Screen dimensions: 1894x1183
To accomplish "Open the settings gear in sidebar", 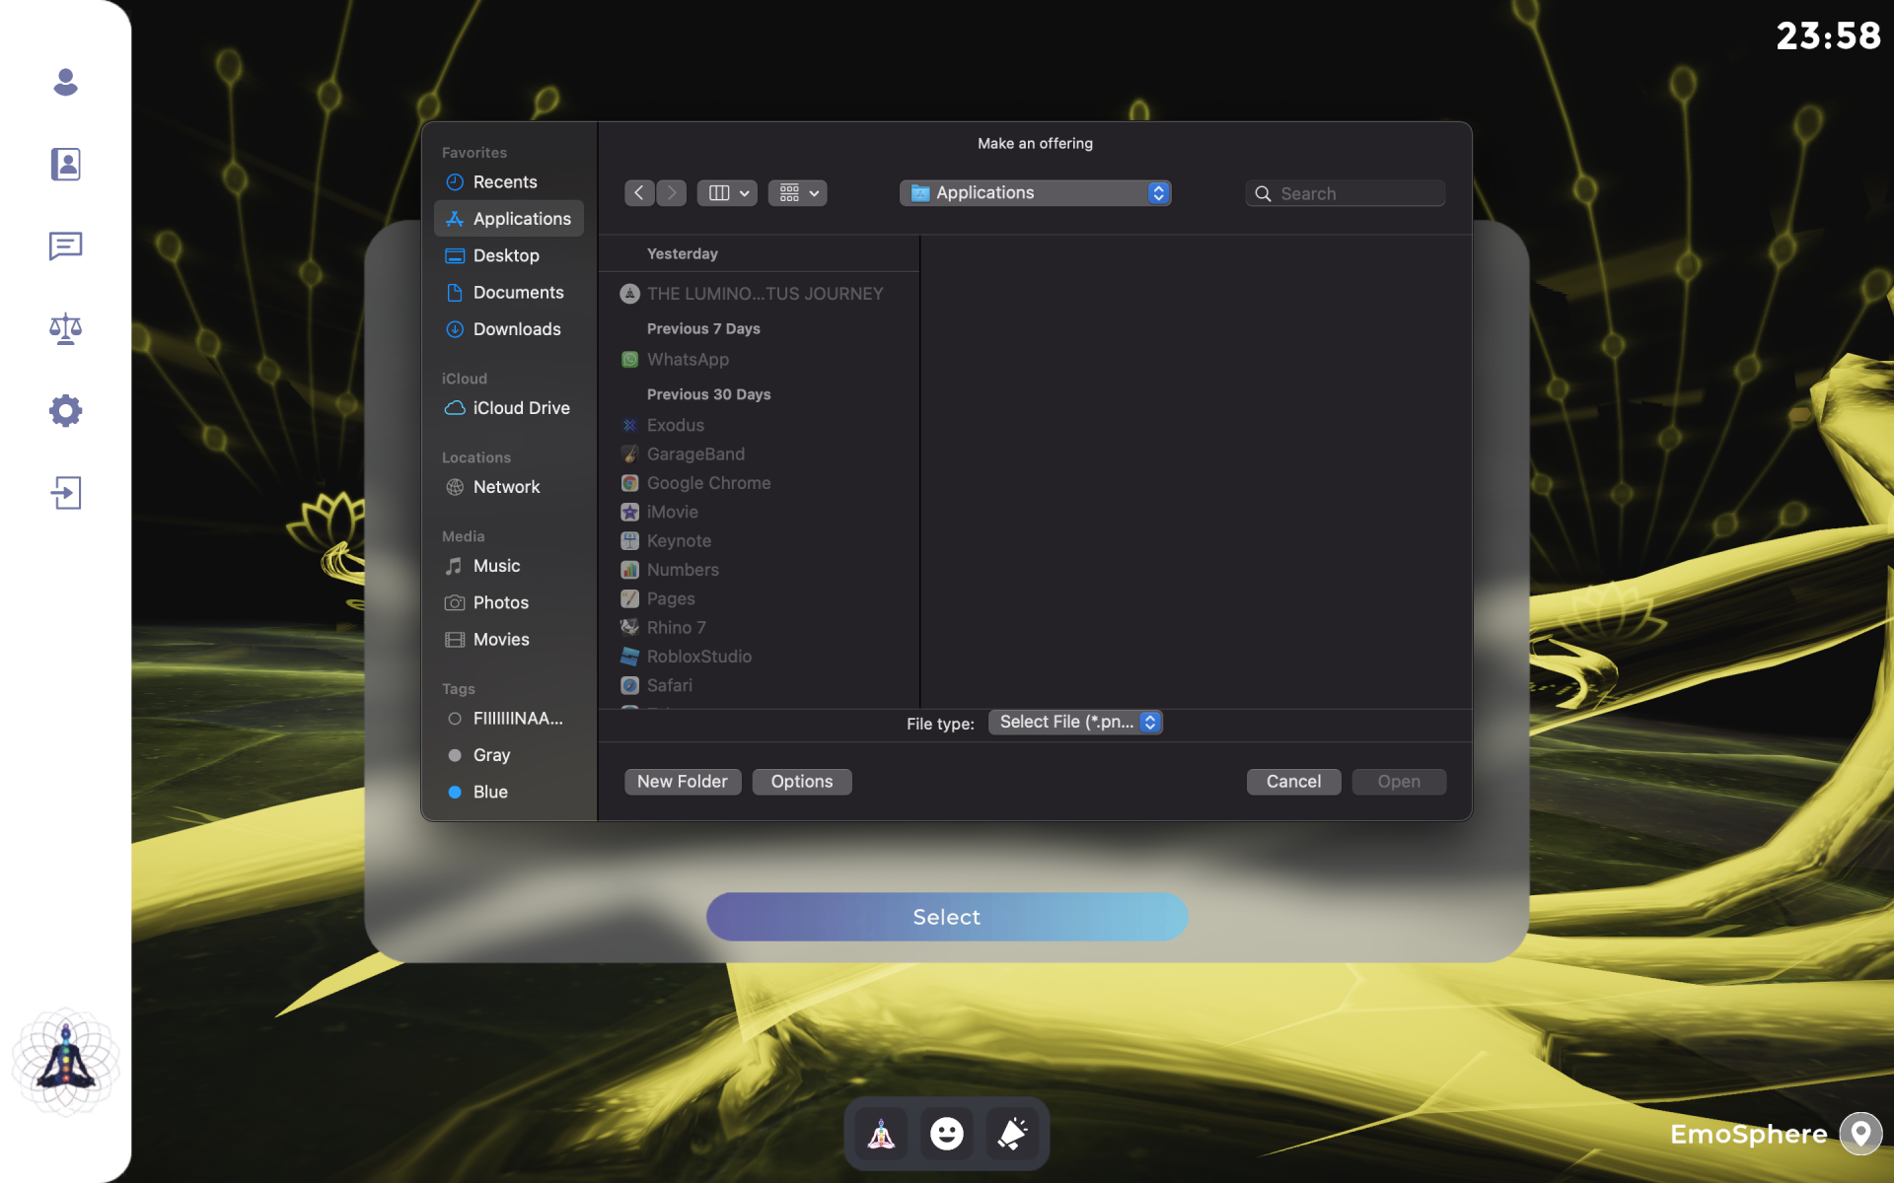I will (x=65, y=410).
